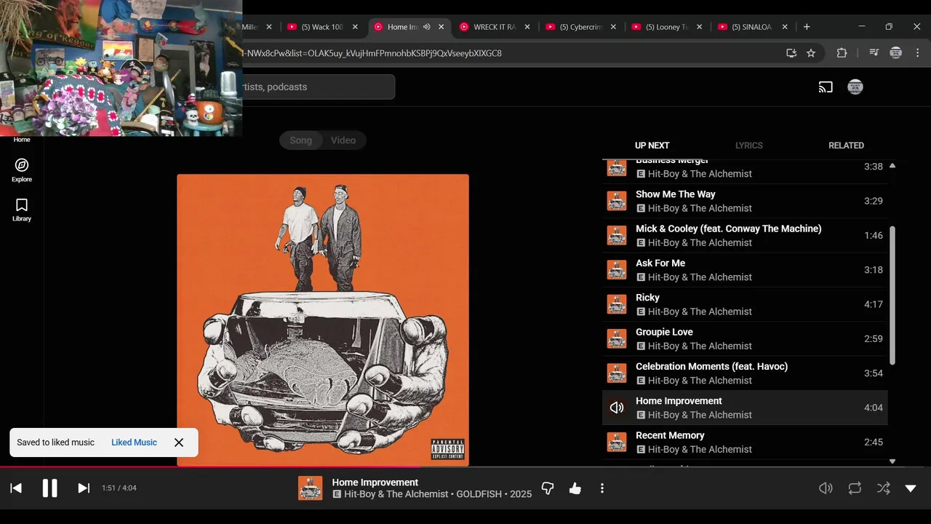Click the Ricky row album thumbnail
931x524 pixels.
point(617,304)
